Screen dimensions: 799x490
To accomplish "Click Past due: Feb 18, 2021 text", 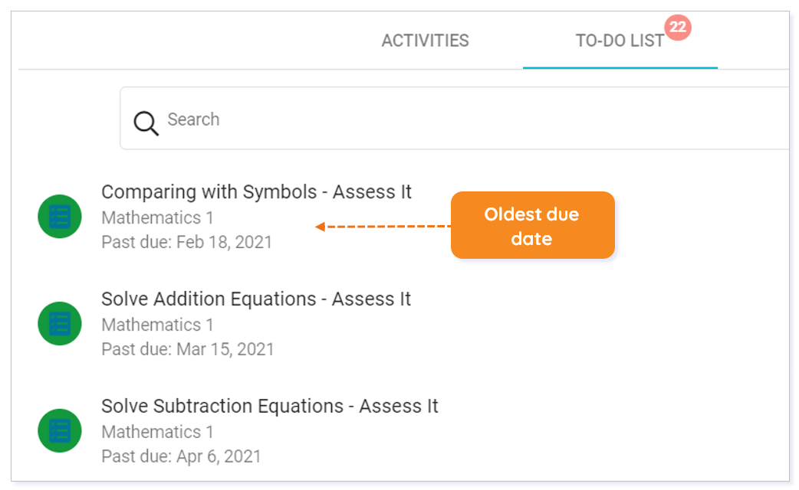I will (x=186, y=242).
